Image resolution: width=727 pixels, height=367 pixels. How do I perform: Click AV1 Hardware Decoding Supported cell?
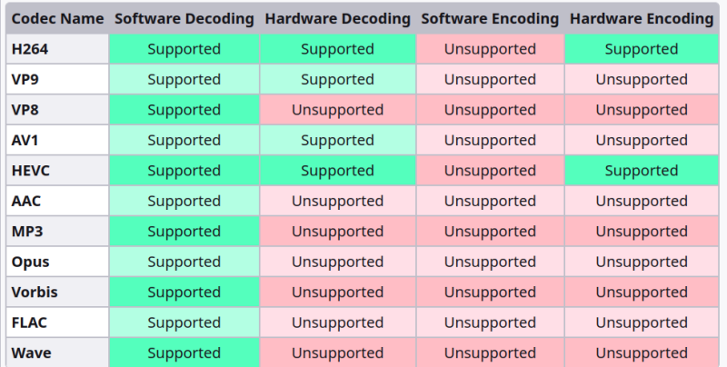tap(337, 140)
